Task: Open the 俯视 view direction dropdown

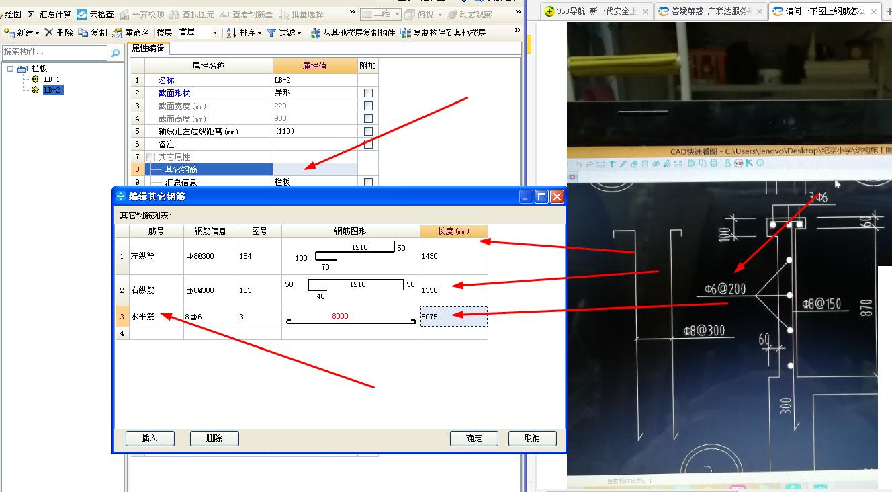Action: click(x=425, y=14)
